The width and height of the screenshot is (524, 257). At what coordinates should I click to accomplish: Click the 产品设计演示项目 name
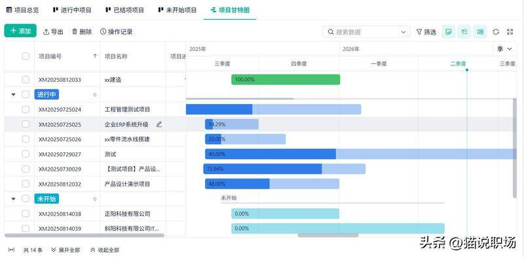point(127,184)
